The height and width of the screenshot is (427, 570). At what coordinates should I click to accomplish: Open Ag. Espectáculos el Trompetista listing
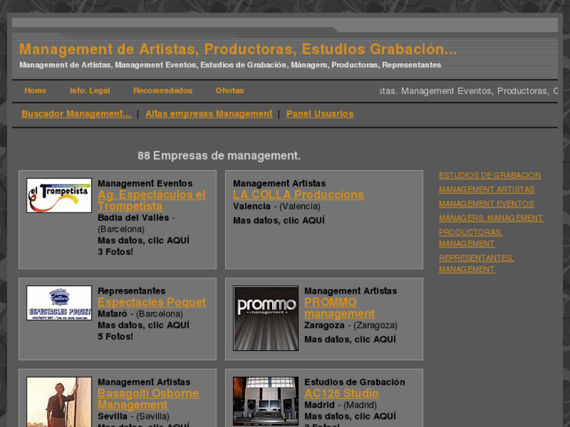[x=151, y=201]
